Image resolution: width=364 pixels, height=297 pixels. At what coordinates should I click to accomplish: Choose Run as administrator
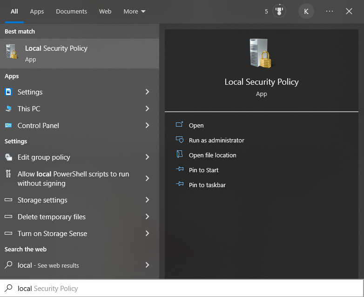[x=216, y=140]
